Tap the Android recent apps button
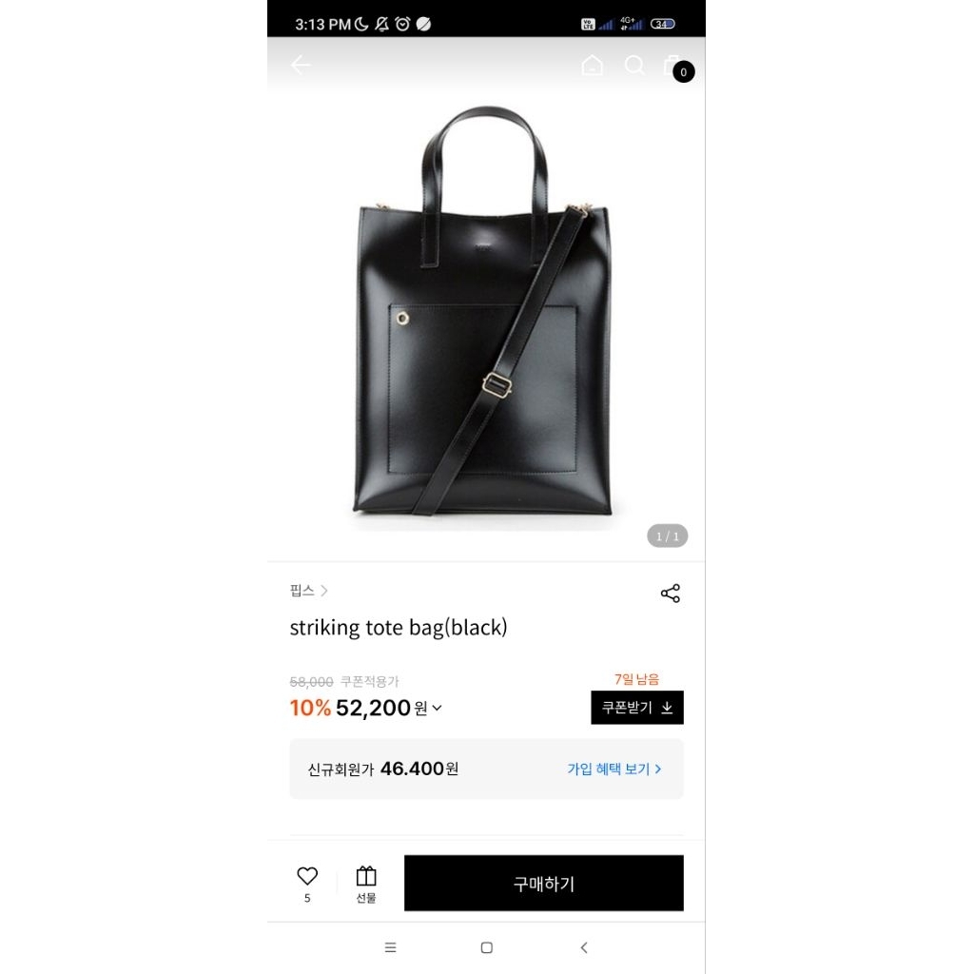Image resolution: width=974 pixels, height=974 pixels. click(x=390, y=947)
